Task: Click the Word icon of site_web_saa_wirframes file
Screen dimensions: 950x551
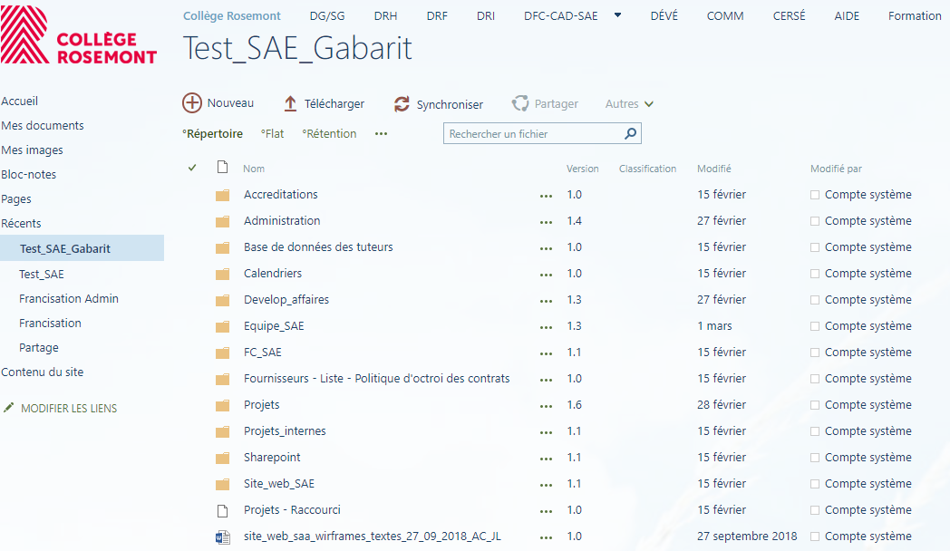Action: pos(222,536)
